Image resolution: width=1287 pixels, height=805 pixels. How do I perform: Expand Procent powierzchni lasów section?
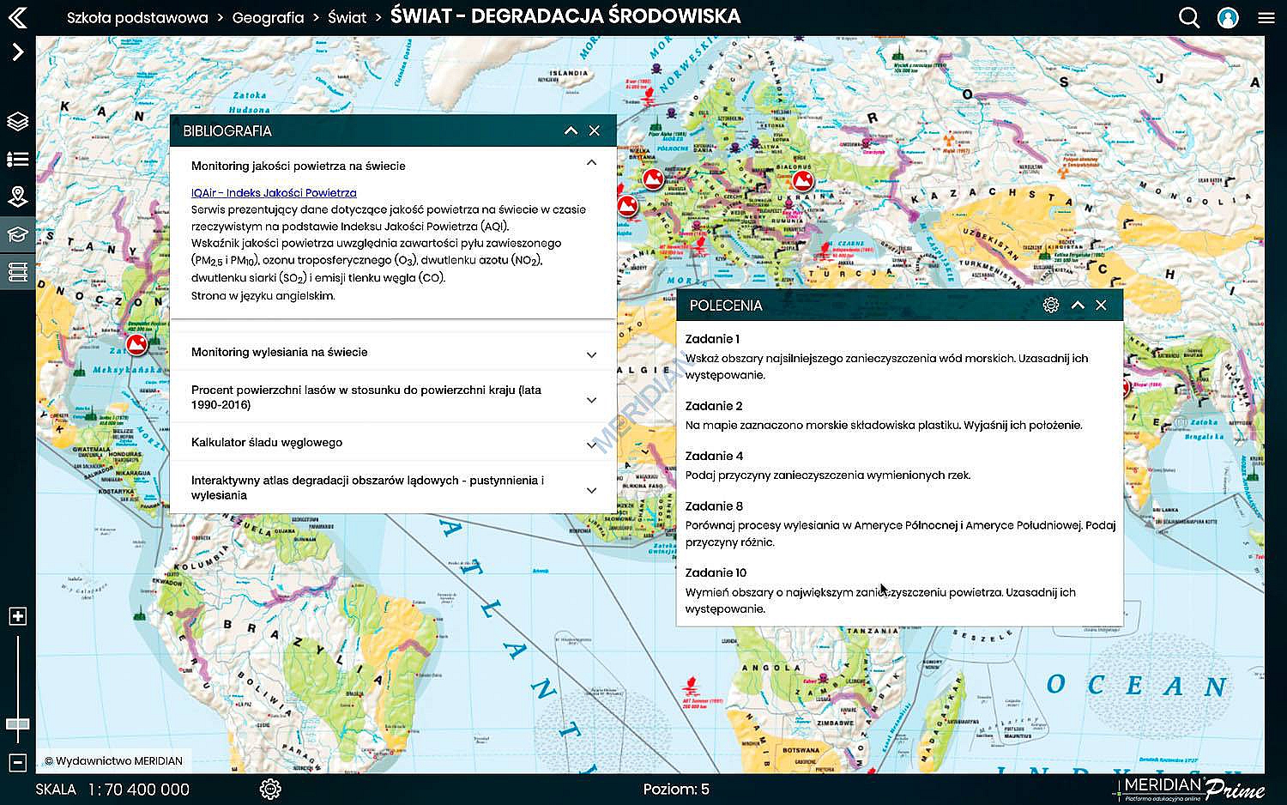[x=591, y=400]
